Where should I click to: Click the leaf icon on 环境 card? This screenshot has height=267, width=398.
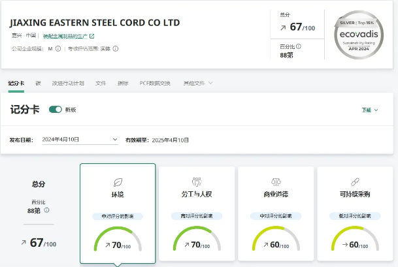(118, 182)
